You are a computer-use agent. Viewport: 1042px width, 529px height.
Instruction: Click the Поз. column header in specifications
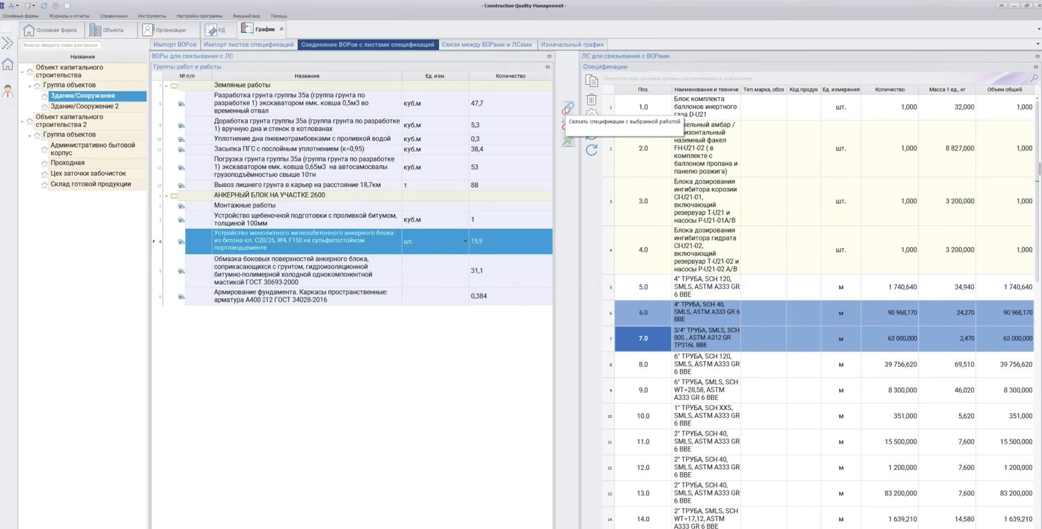coord(643,90)
